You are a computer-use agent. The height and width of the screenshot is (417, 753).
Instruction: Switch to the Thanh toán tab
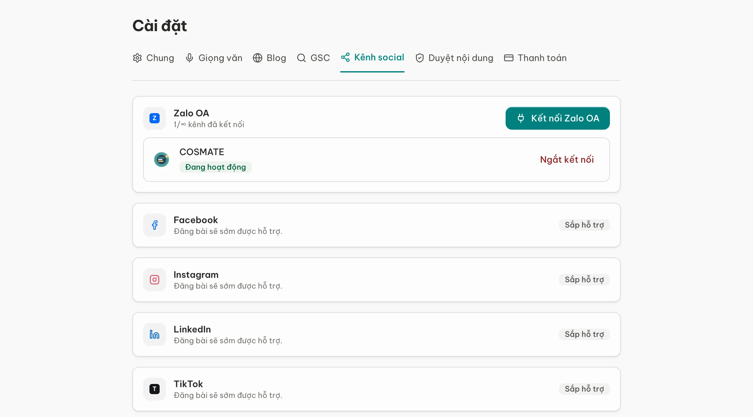click(x=535, y=58)
